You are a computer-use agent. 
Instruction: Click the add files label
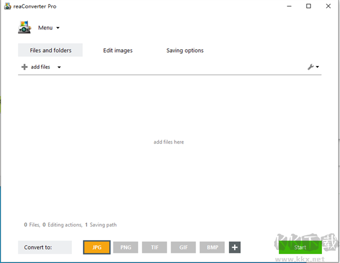(40, 67)
